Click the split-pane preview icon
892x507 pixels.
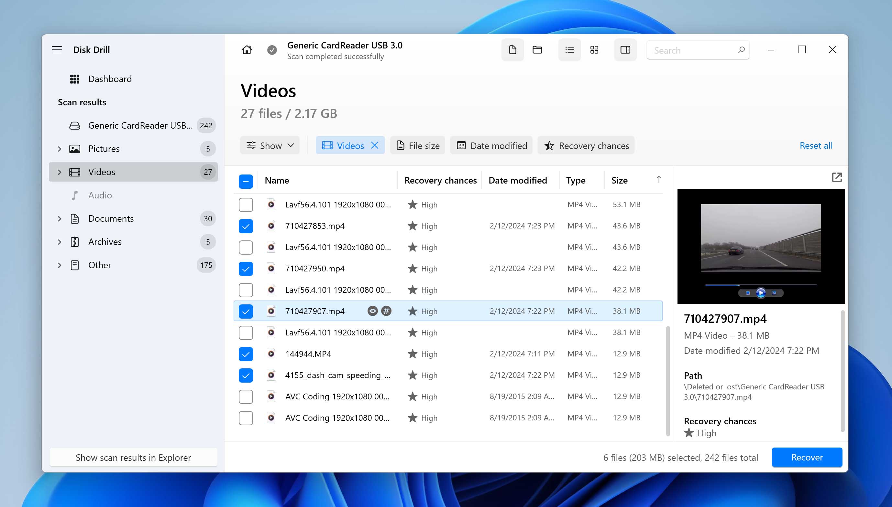624,49
